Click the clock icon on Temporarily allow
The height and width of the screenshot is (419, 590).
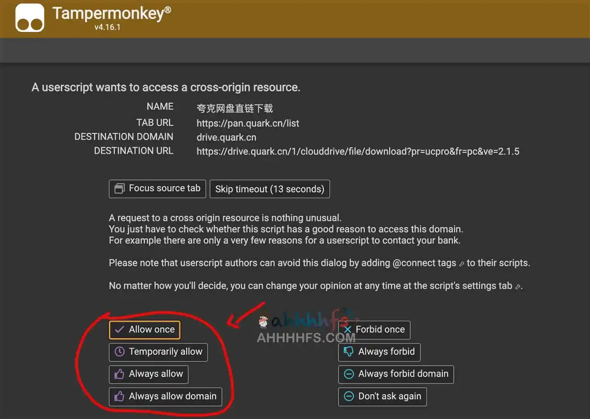coord(119,352)
